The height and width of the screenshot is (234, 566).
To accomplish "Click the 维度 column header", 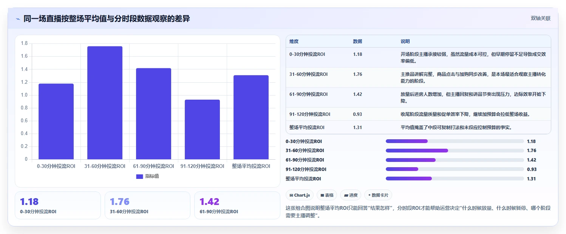I will point(294,42).
